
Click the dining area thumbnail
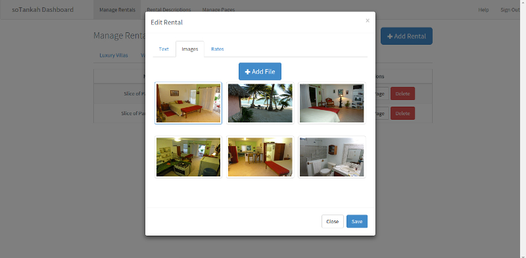pos(260,157)
